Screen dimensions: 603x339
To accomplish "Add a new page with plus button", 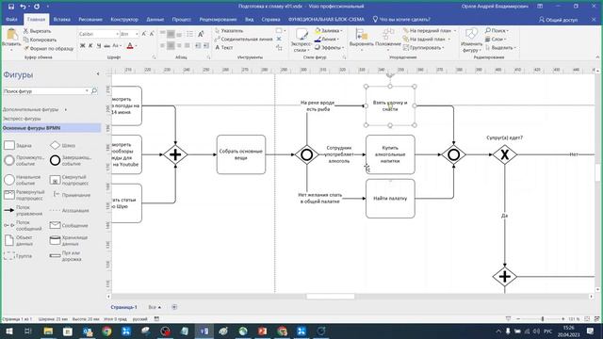I will pyautogui.click(x=174, y=307).
